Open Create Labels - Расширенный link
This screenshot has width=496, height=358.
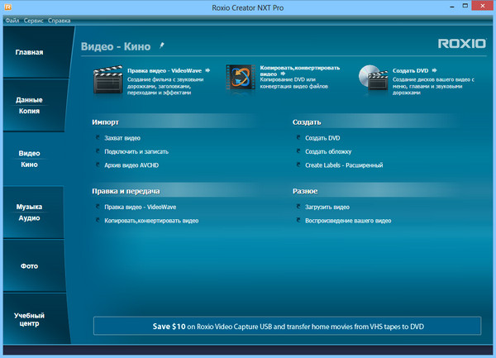tap(344, 165)
